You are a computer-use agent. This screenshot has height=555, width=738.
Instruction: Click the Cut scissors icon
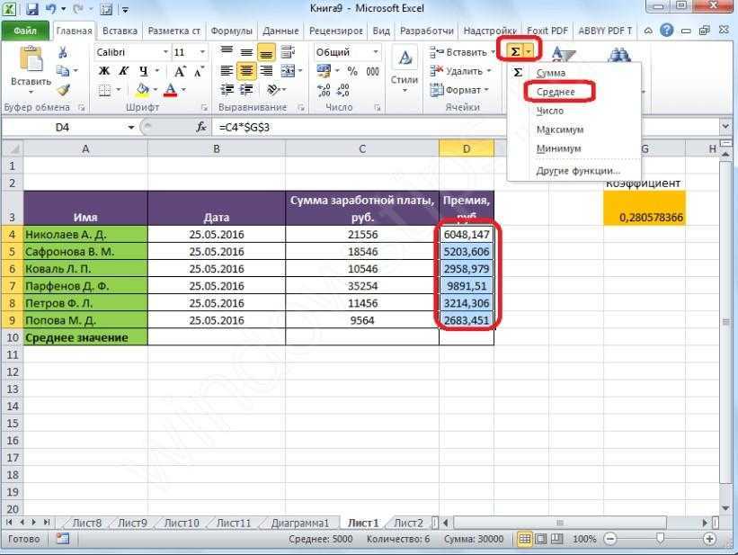62,52
